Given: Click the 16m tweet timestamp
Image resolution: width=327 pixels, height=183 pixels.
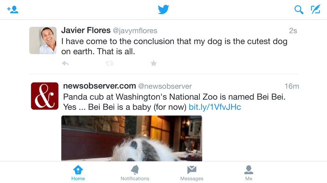Looking at the screenshot, I should click(291, 86).
